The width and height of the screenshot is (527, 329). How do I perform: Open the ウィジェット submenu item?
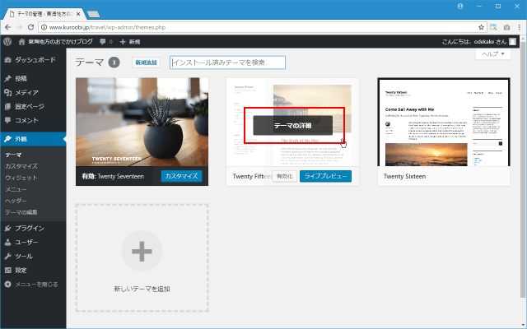coord(21,178)
